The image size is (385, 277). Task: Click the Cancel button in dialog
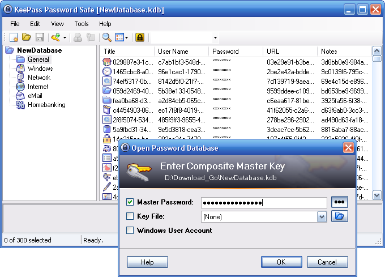[x=327, y=262]
